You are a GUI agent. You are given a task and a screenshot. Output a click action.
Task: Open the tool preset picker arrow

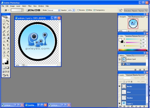pos(8,10)
